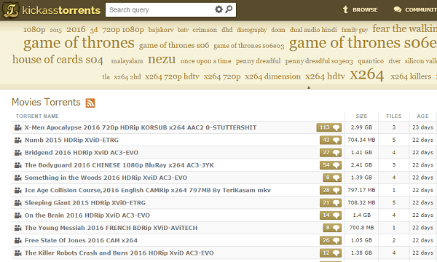Click the 'x264 dimension' tag
Screen dimensions: 437x262
tap(273, 76)
